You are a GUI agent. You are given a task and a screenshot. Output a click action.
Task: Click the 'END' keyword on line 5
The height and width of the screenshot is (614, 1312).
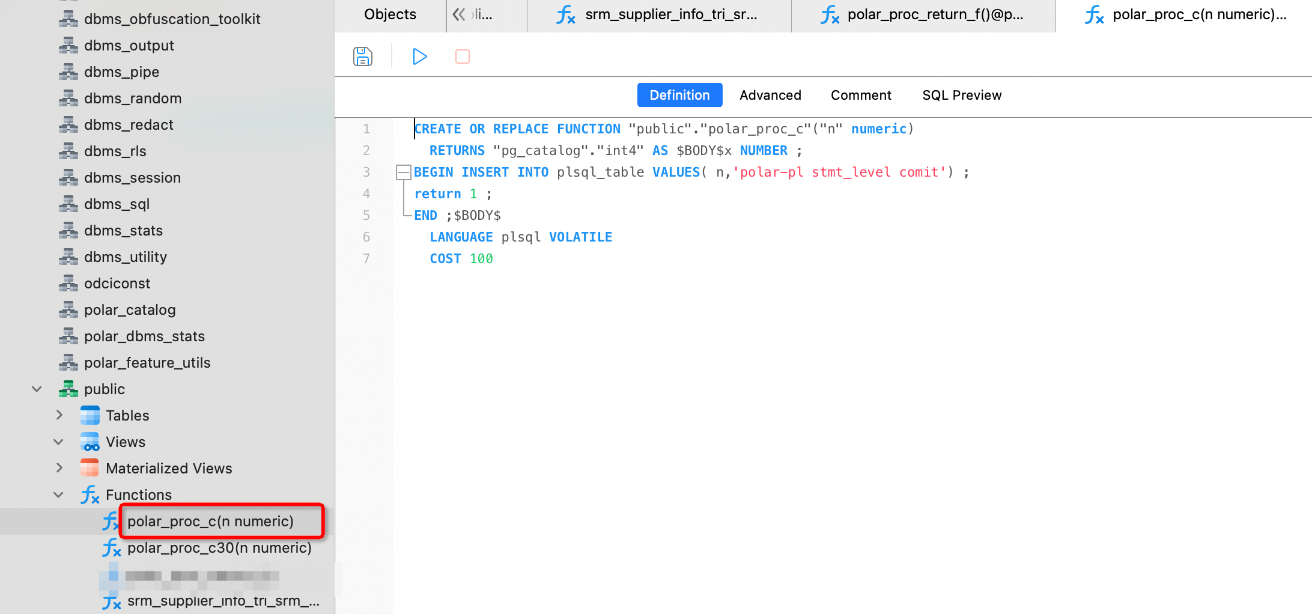[x=426, y=216]
